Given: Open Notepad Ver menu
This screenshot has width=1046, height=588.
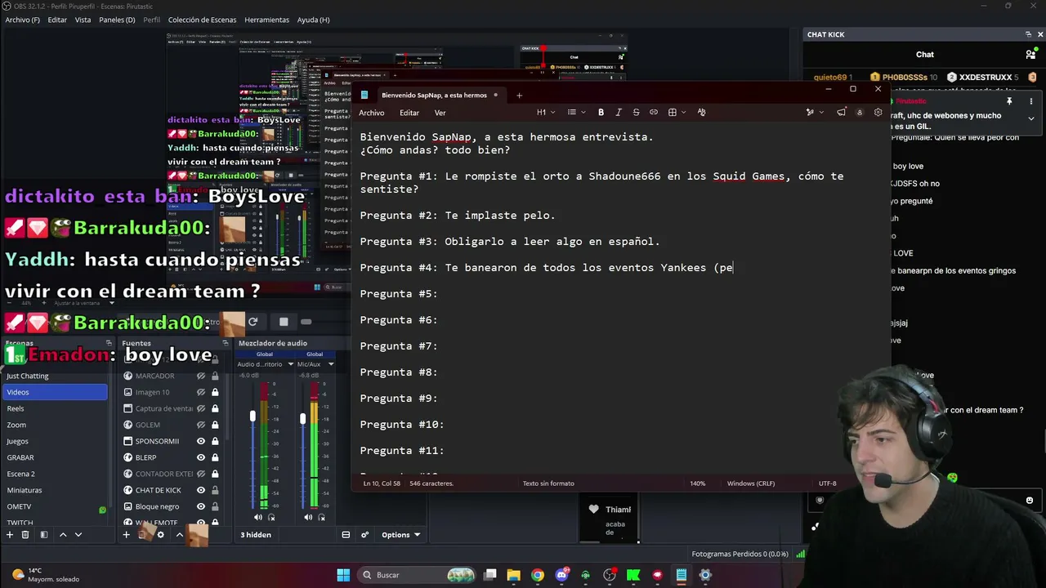Looking at the screenshot, I should [x=440, y=113].
